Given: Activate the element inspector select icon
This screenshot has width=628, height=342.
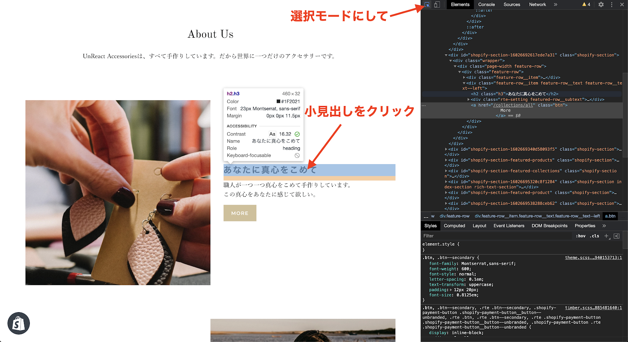Looking at the screenshot, I should click(x=427, y=5).
